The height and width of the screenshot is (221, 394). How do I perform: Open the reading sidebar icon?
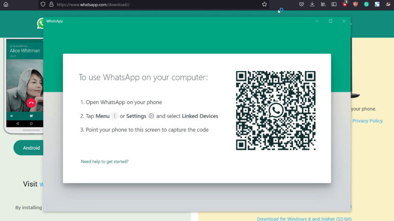334,4
